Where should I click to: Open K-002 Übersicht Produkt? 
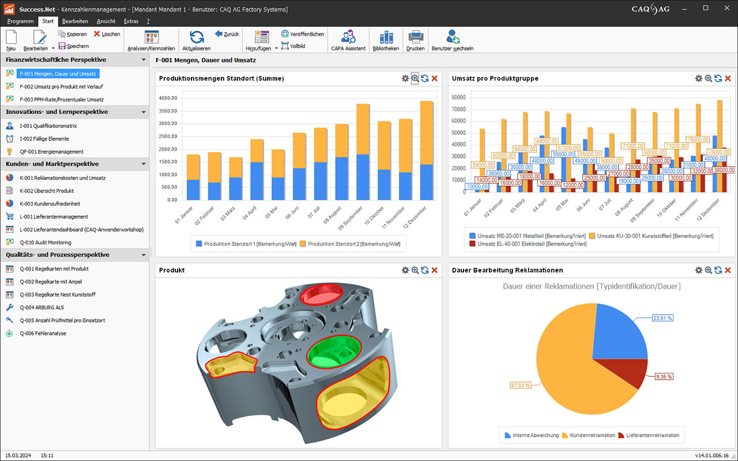click(47, 191)
